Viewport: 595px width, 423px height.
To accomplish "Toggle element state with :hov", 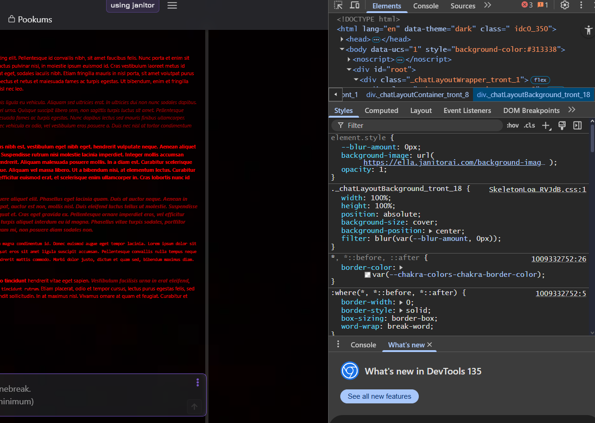I will [512, 125].
